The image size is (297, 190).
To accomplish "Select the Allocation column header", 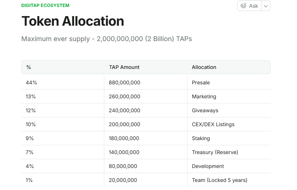I will 204,67.
